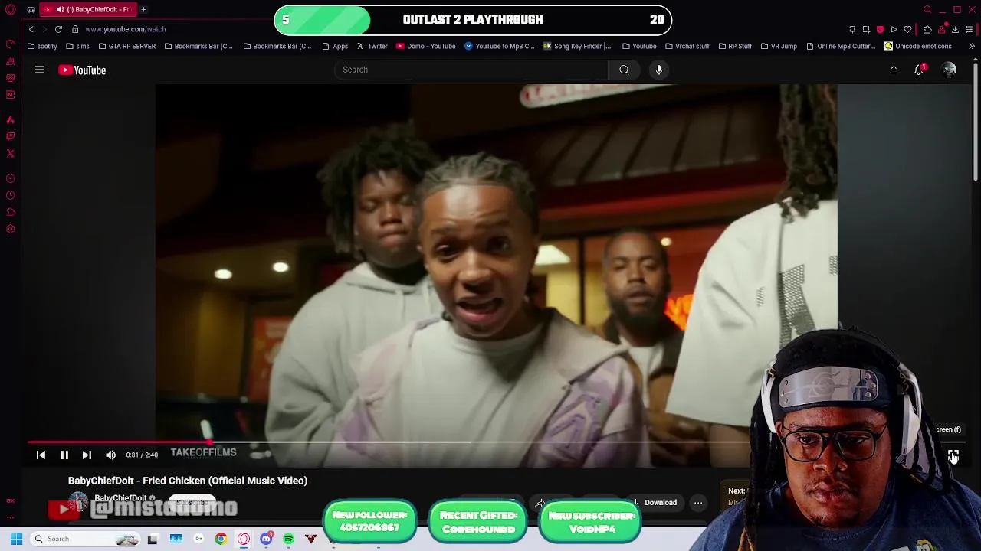The height and width of the screenshot is (551, 981).
Task: Open the Domo - YouTube bookmark
Action: [x=426, y=46]
